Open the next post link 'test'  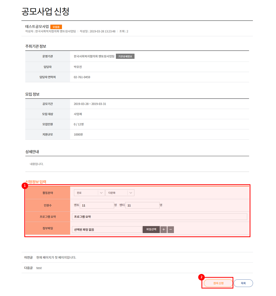click(x=39, y=268)
